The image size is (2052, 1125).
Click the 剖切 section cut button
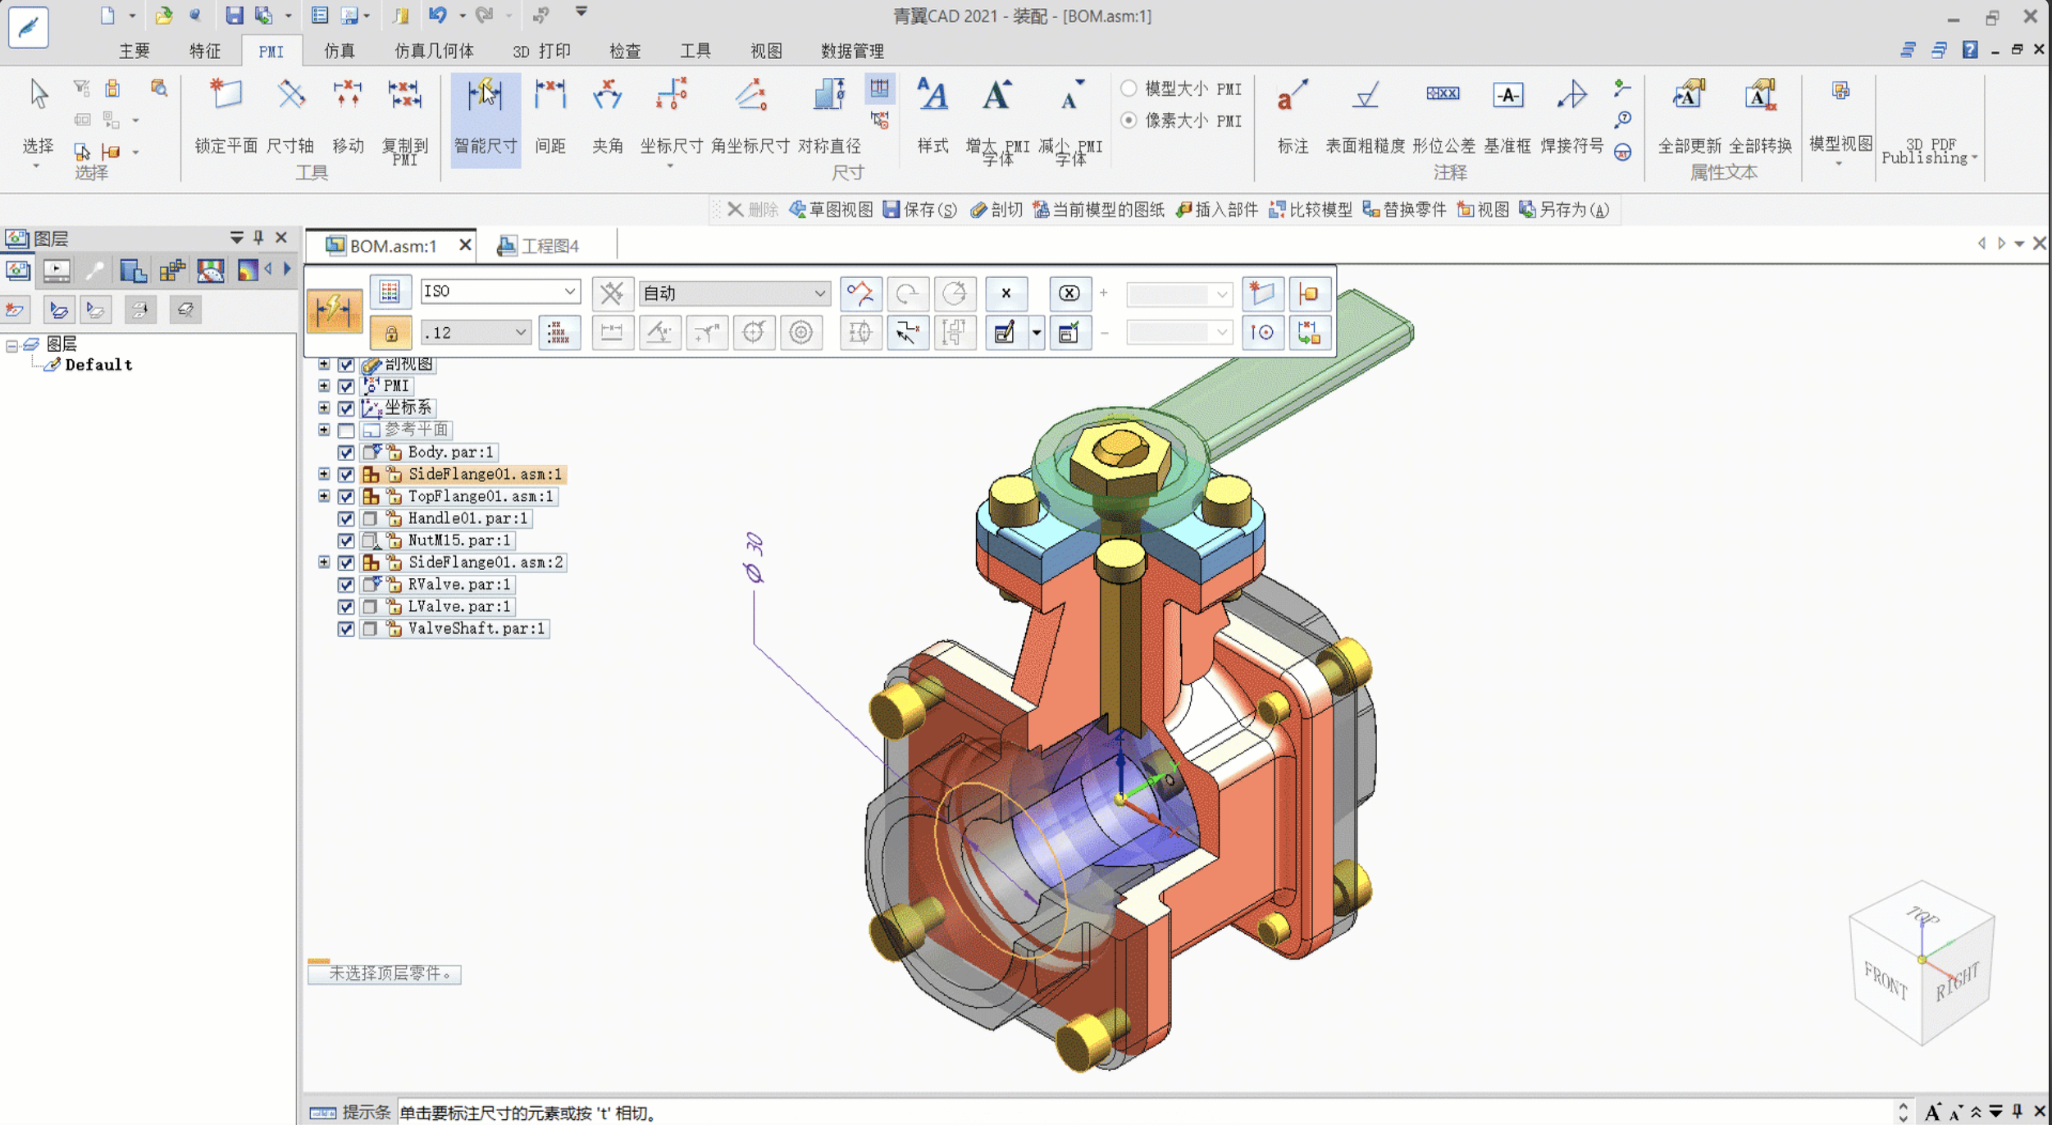point(996,210)
